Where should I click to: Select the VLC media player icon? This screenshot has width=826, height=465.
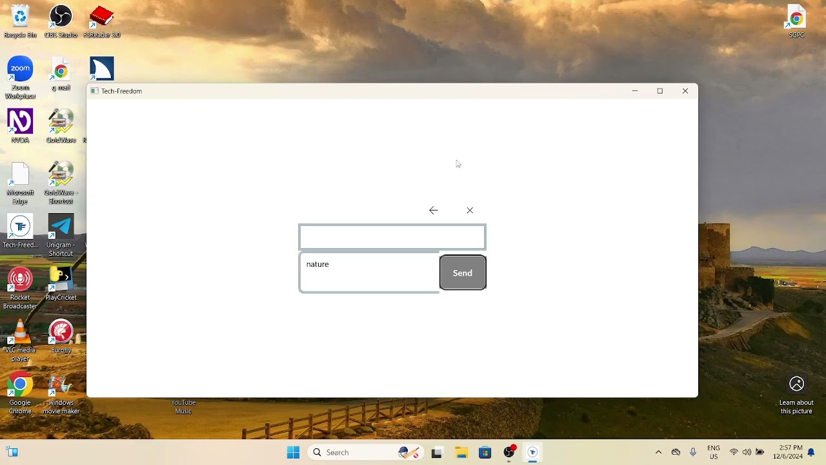point(20,341)
